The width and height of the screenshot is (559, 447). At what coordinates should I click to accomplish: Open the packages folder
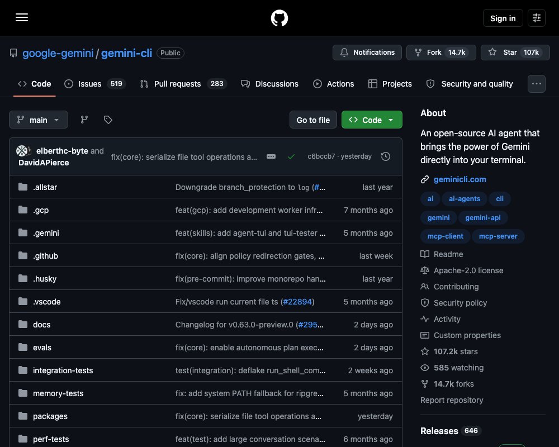(50, 416)
